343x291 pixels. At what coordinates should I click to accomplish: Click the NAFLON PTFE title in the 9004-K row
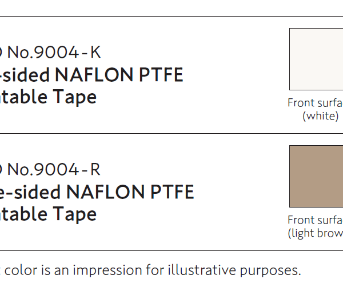[91, 75]
